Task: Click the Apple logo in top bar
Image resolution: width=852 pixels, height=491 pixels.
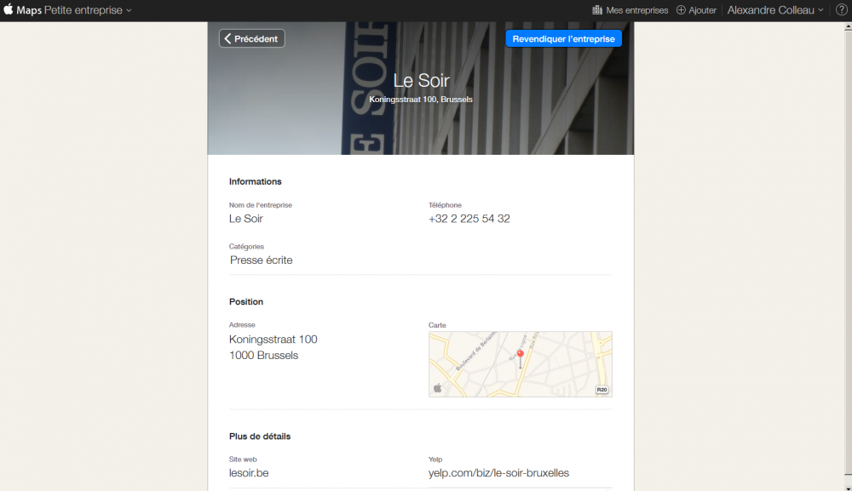Action: pyautogui.click(x=9, y=9)
